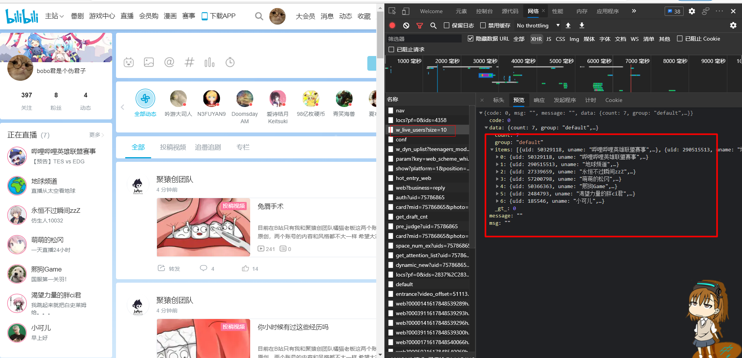Click the red filter funnel icon

(x=420, y=25)
